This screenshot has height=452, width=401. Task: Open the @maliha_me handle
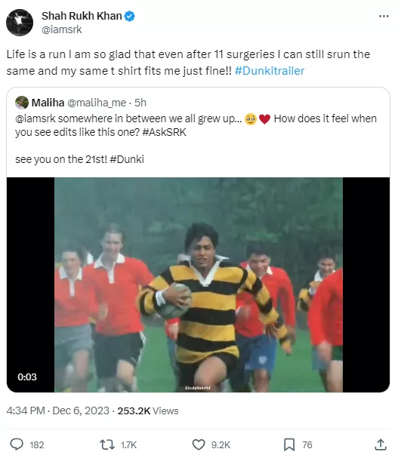pyautogui.click(x=97, y=103)
